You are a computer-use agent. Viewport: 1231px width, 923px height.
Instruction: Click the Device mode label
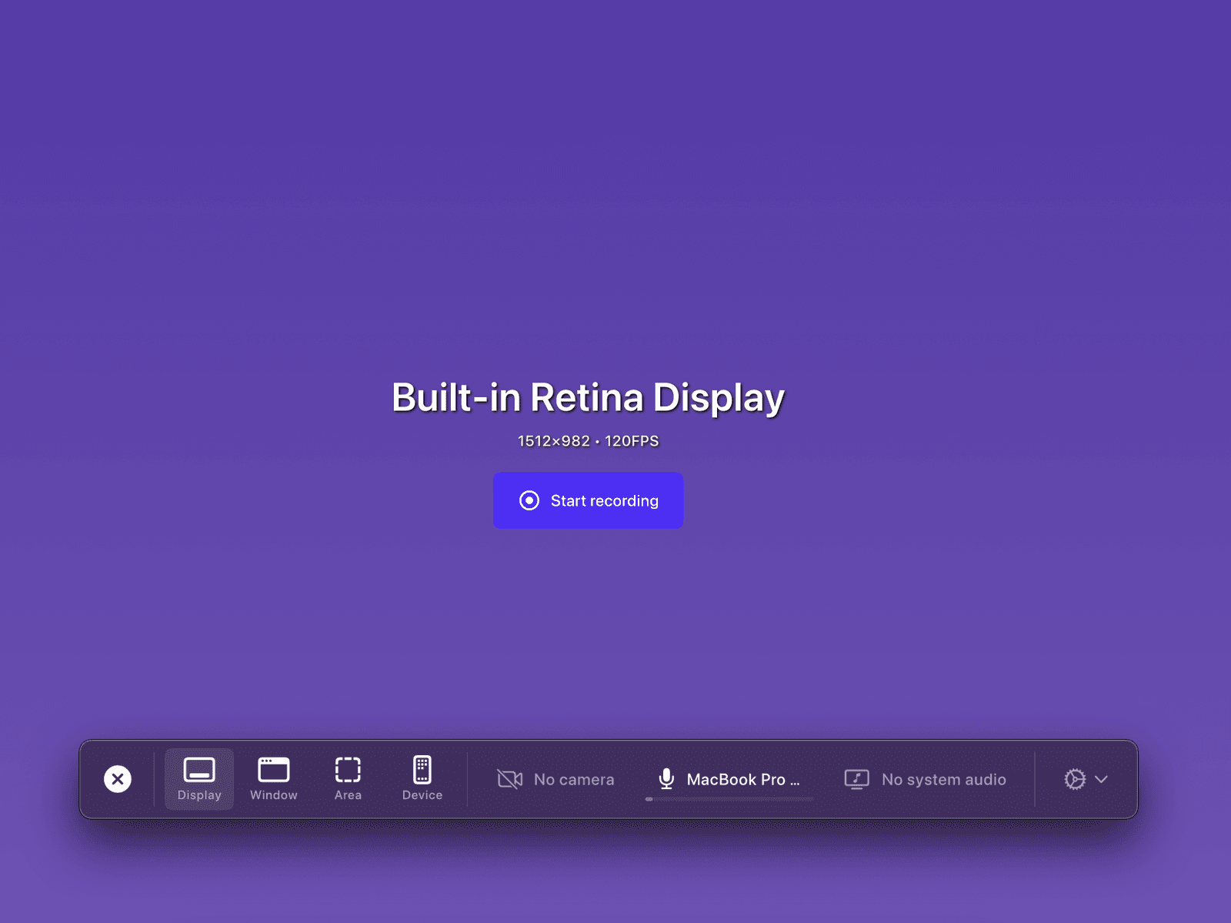tap(422, 795)
